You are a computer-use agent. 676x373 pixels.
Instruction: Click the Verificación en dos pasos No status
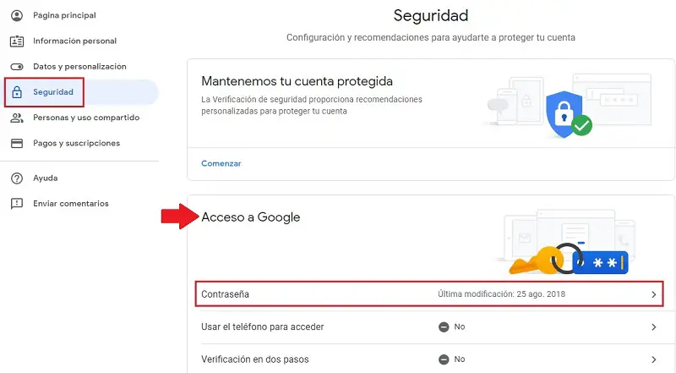(452, 359)
